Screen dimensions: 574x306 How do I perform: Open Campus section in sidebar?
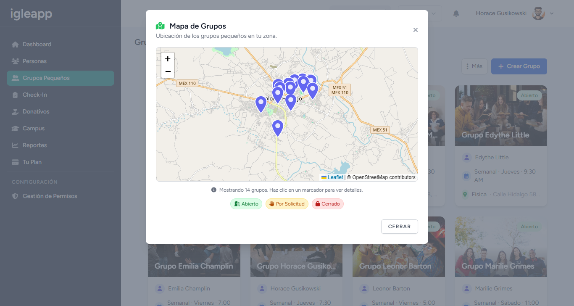(x=61, y=128)
